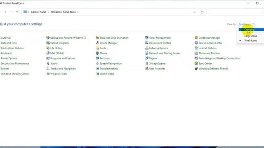This screenshot has height=148, width=264.
Task: Open the Fonts icon
Action: pos(97,48)
